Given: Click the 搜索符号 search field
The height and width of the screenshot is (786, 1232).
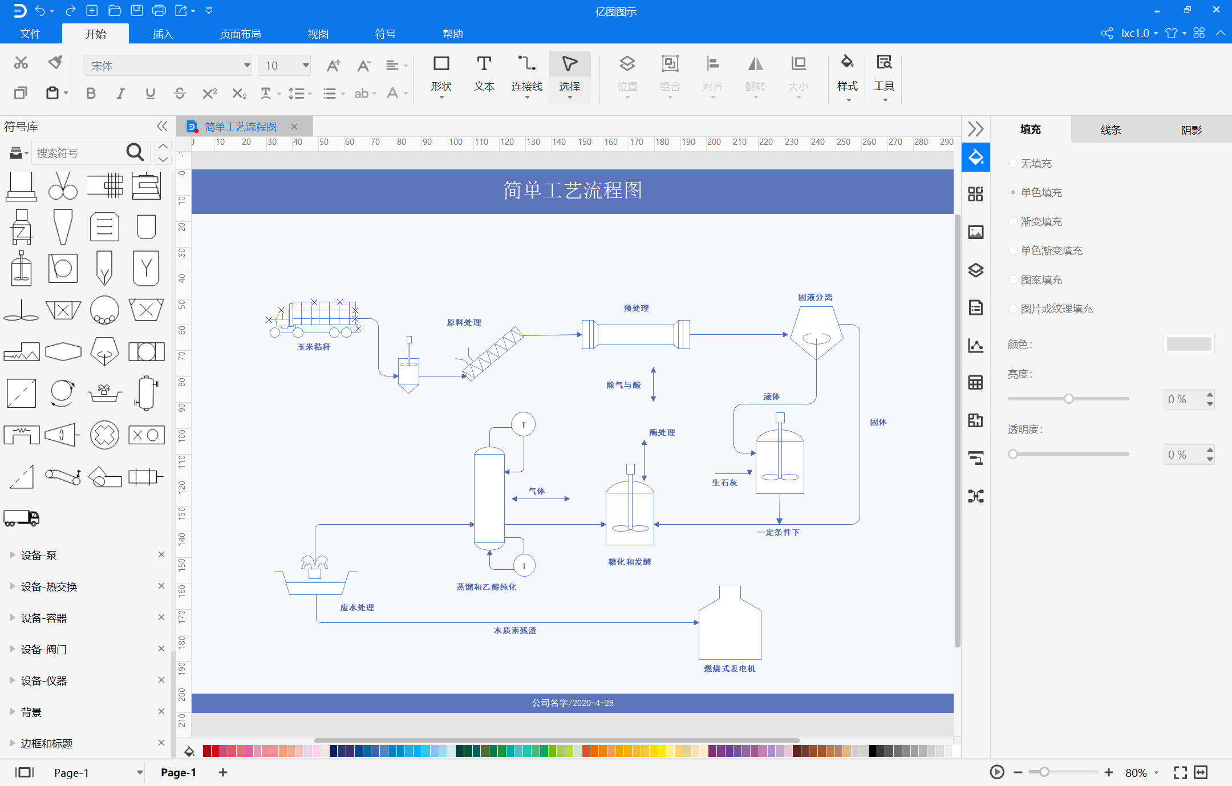Looking at the screenshot, I should click(x=78, y=153).
